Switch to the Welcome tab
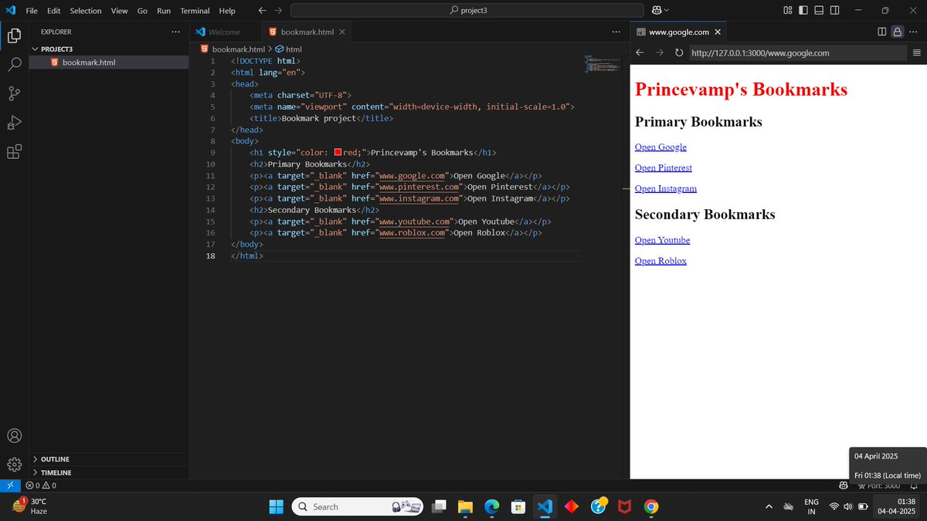 tap(225, 32)
